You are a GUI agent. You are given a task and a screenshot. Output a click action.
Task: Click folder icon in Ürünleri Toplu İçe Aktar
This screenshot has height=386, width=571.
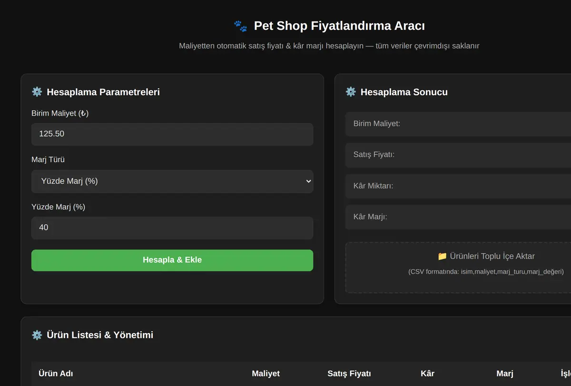[442, 256]
